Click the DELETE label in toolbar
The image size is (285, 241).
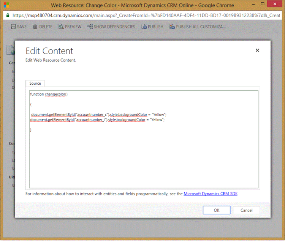[46, 27]
